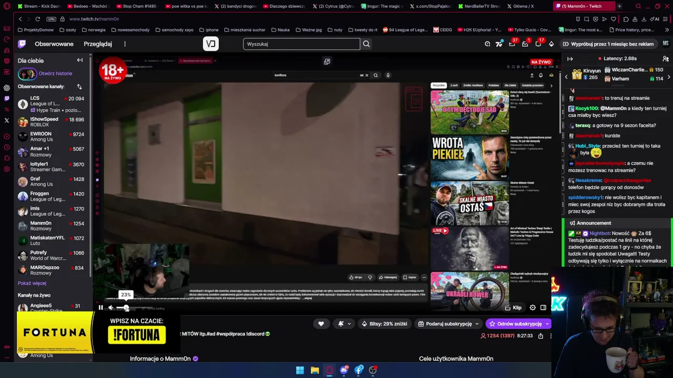Collapse the Dla ciebie sidebar

pos(80,60)
